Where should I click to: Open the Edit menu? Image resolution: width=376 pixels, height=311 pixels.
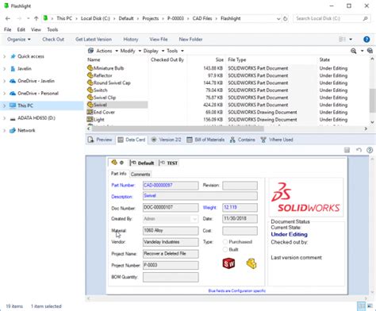21,29
